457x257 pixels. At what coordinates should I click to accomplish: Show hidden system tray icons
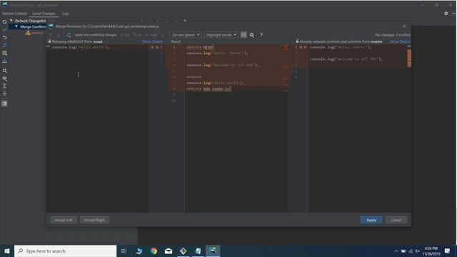click(x=396, y=251)
